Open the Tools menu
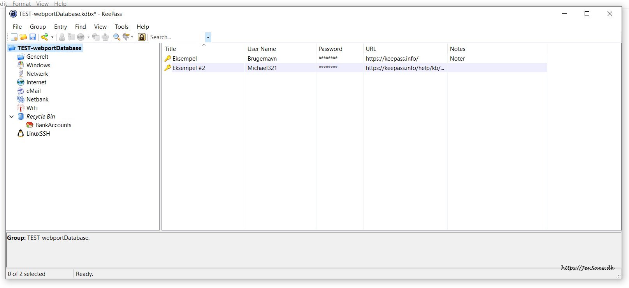The height and width of the screenshot is (288, 629). point(121,27)
